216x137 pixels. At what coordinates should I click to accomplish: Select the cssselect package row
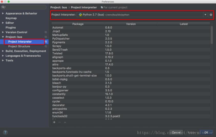point(131,98)
